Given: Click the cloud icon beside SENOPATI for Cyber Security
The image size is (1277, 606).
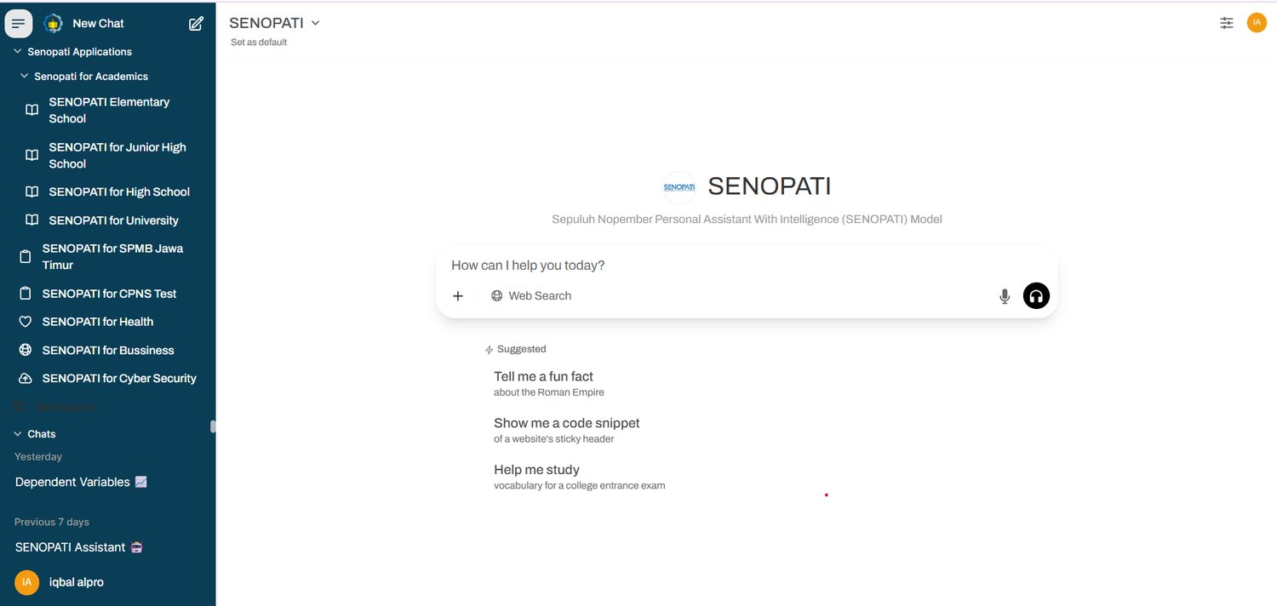Looking at the screenshot, I should point(26,378).
